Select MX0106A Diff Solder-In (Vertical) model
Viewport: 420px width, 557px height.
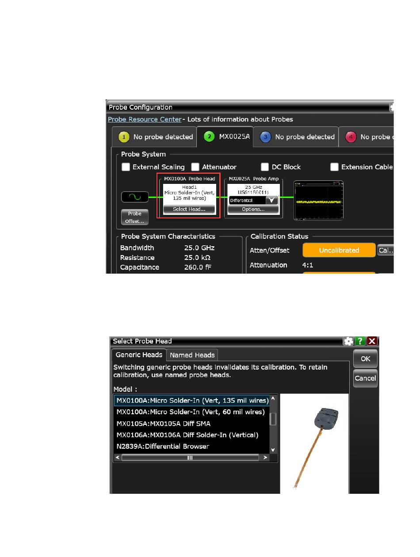pos(192,435)
